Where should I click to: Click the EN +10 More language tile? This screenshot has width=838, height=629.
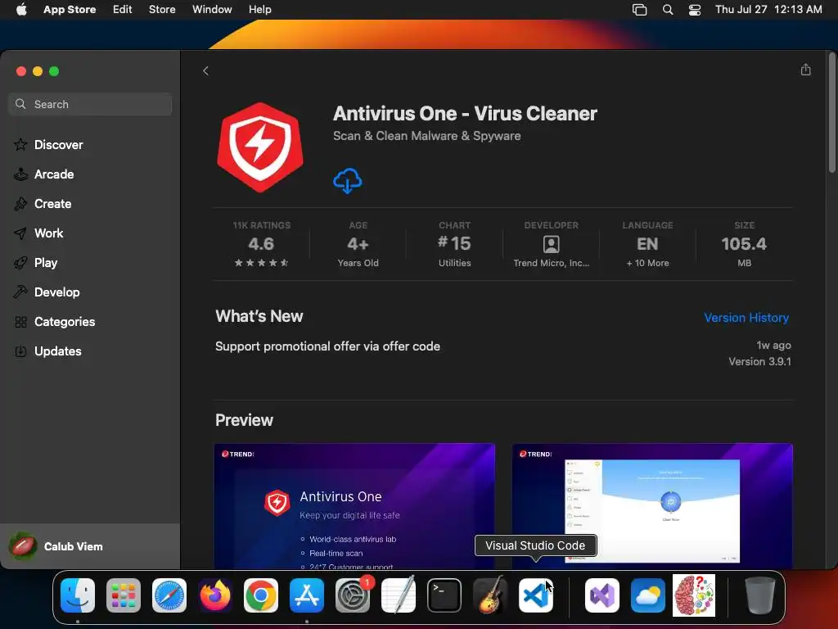[x=648, y=244]
